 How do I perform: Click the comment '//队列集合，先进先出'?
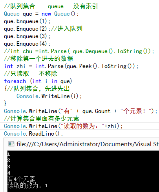38,89
